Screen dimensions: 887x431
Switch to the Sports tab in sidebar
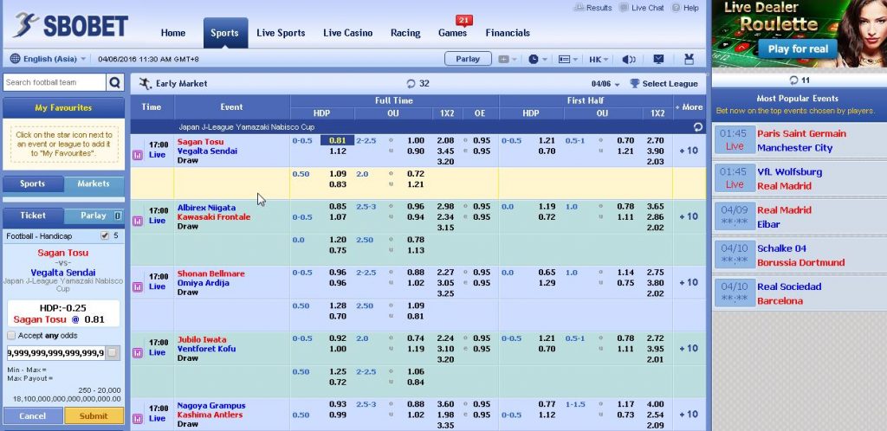(33, 183)
